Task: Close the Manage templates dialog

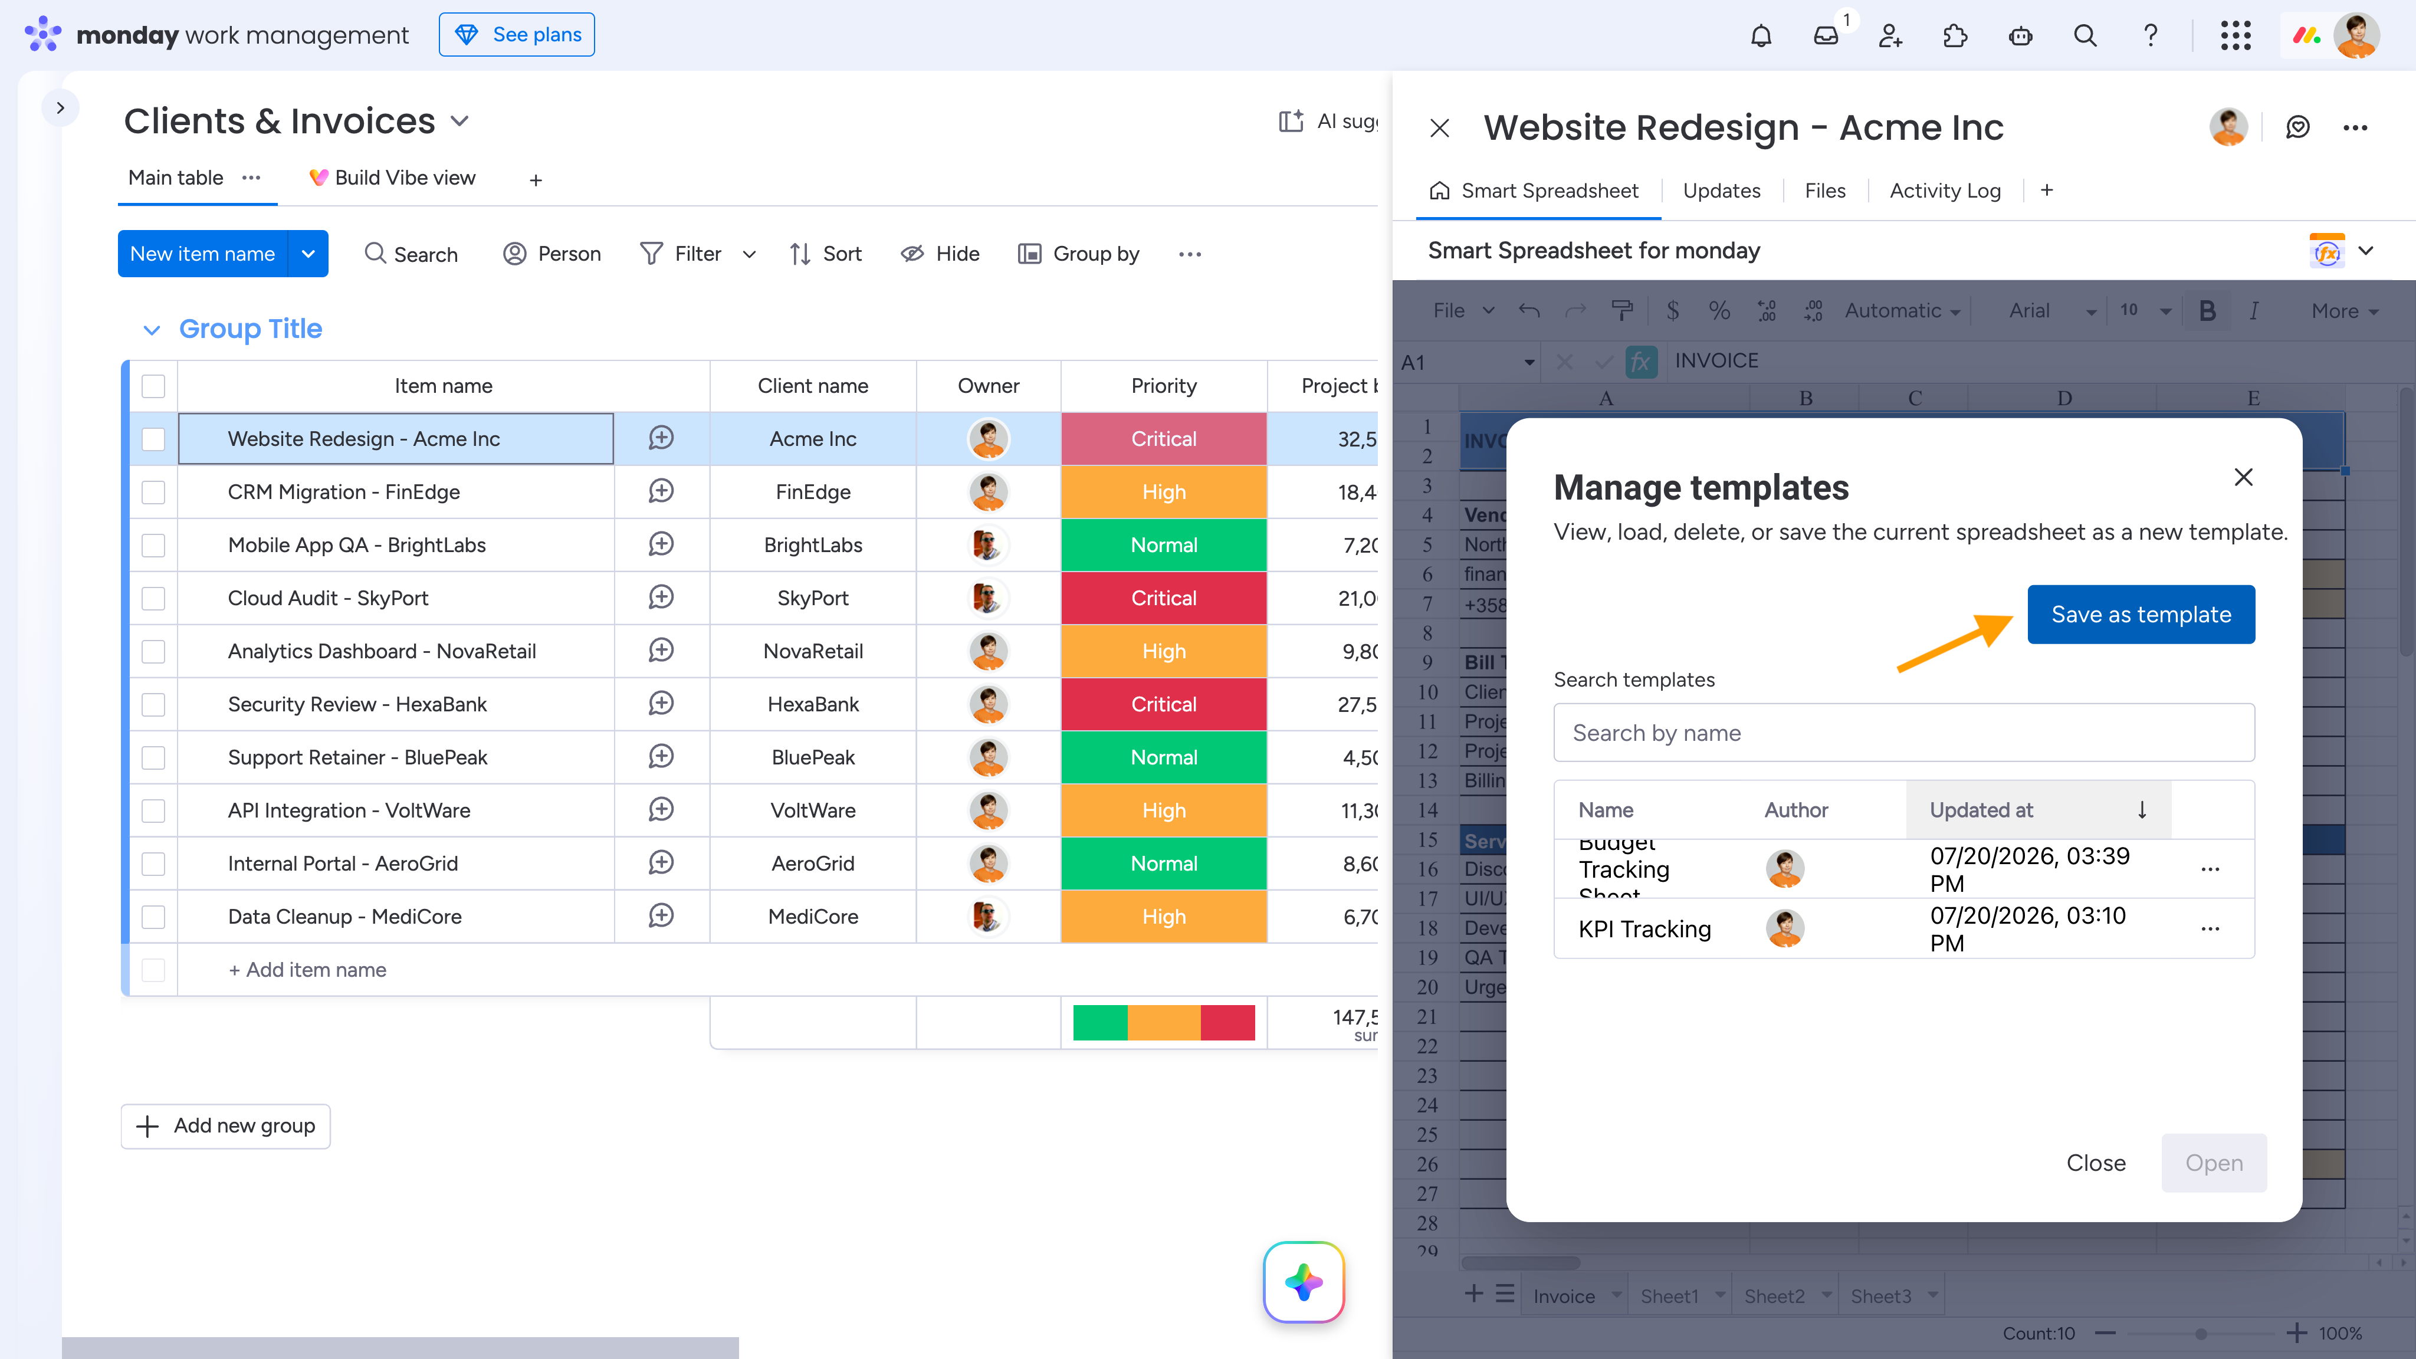Action: point(2243,477)
